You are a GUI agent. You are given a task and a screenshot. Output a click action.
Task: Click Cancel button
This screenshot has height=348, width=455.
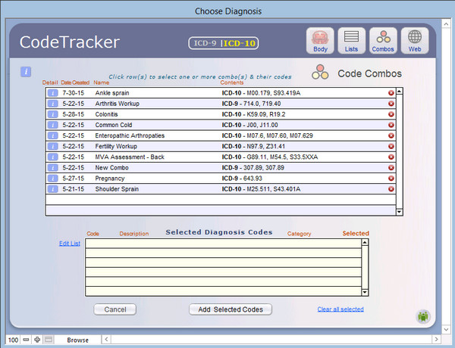[115, 309]
